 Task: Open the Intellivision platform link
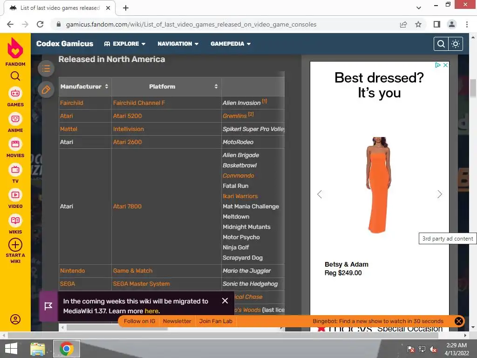(x=129, y=129)
